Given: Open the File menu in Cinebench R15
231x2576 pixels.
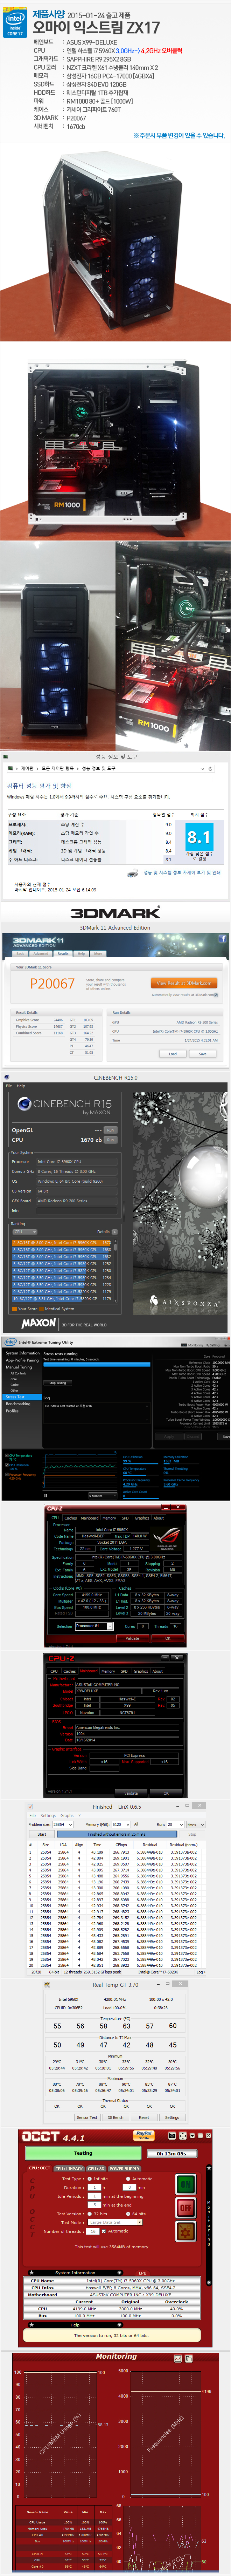Looking at the screenshot, I should pos(9,1086).
